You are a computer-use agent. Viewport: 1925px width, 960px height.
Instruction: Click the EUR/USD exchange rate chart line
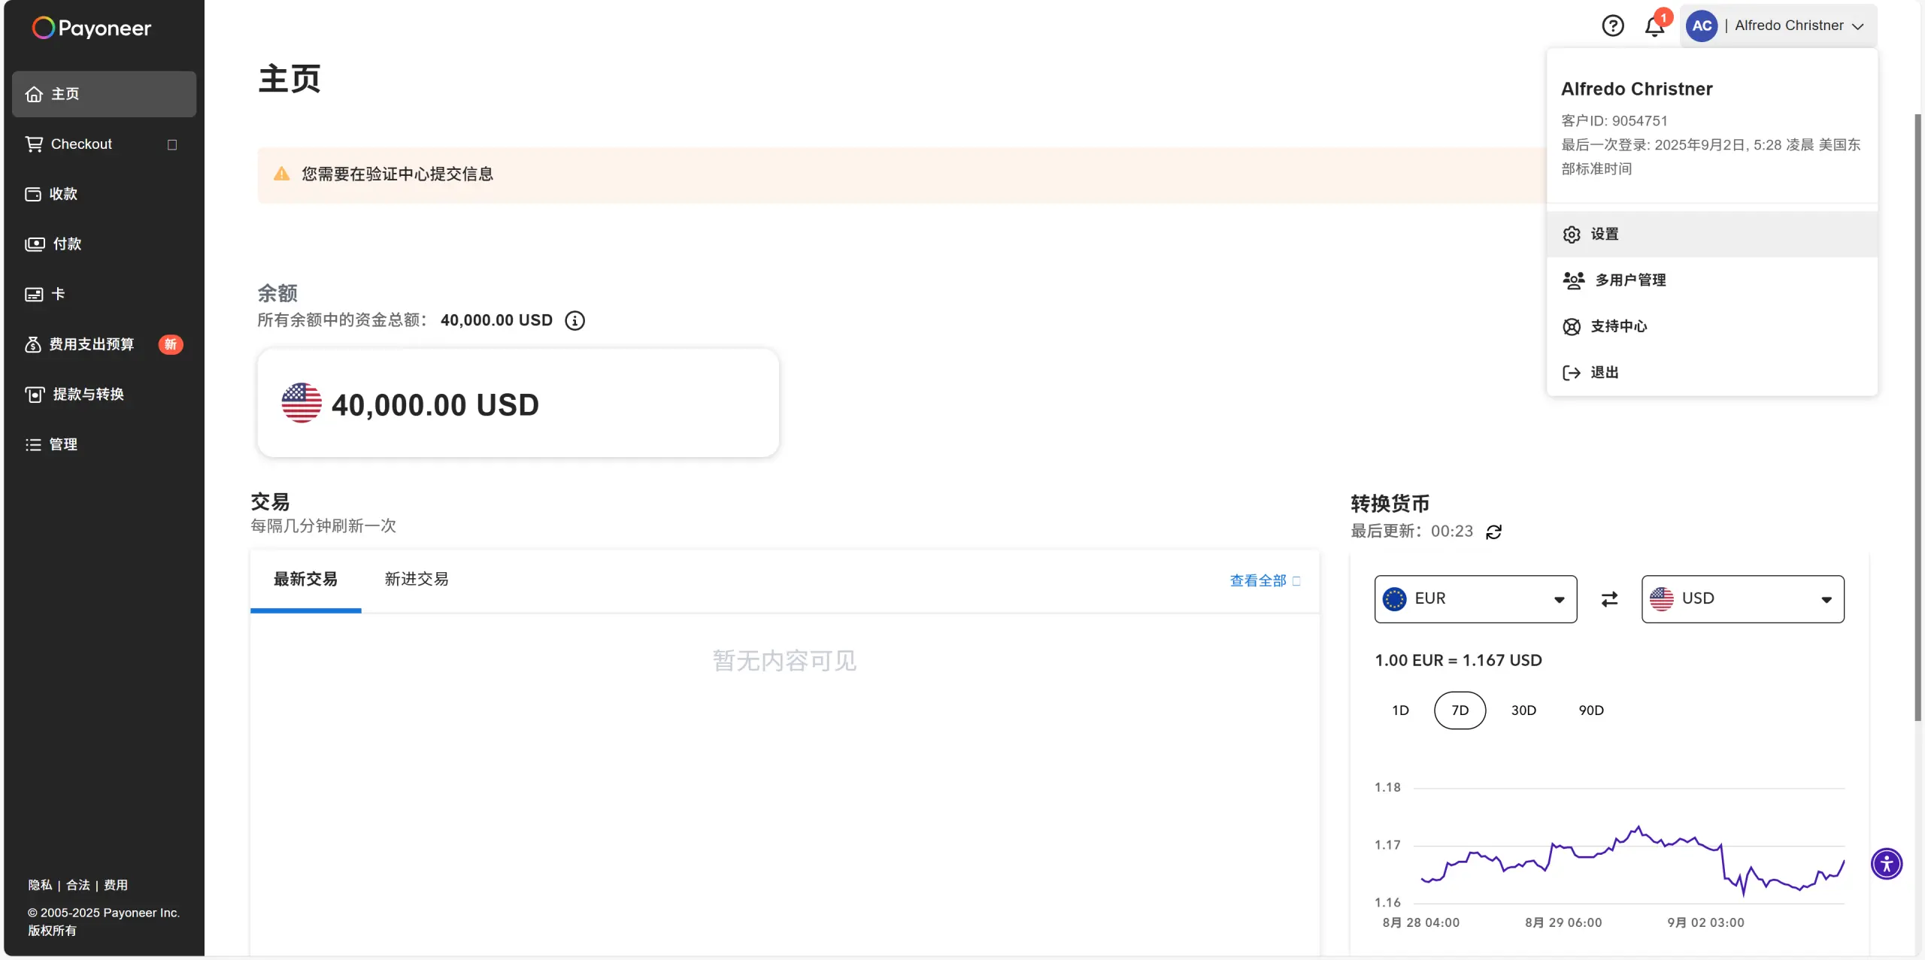1632,861
